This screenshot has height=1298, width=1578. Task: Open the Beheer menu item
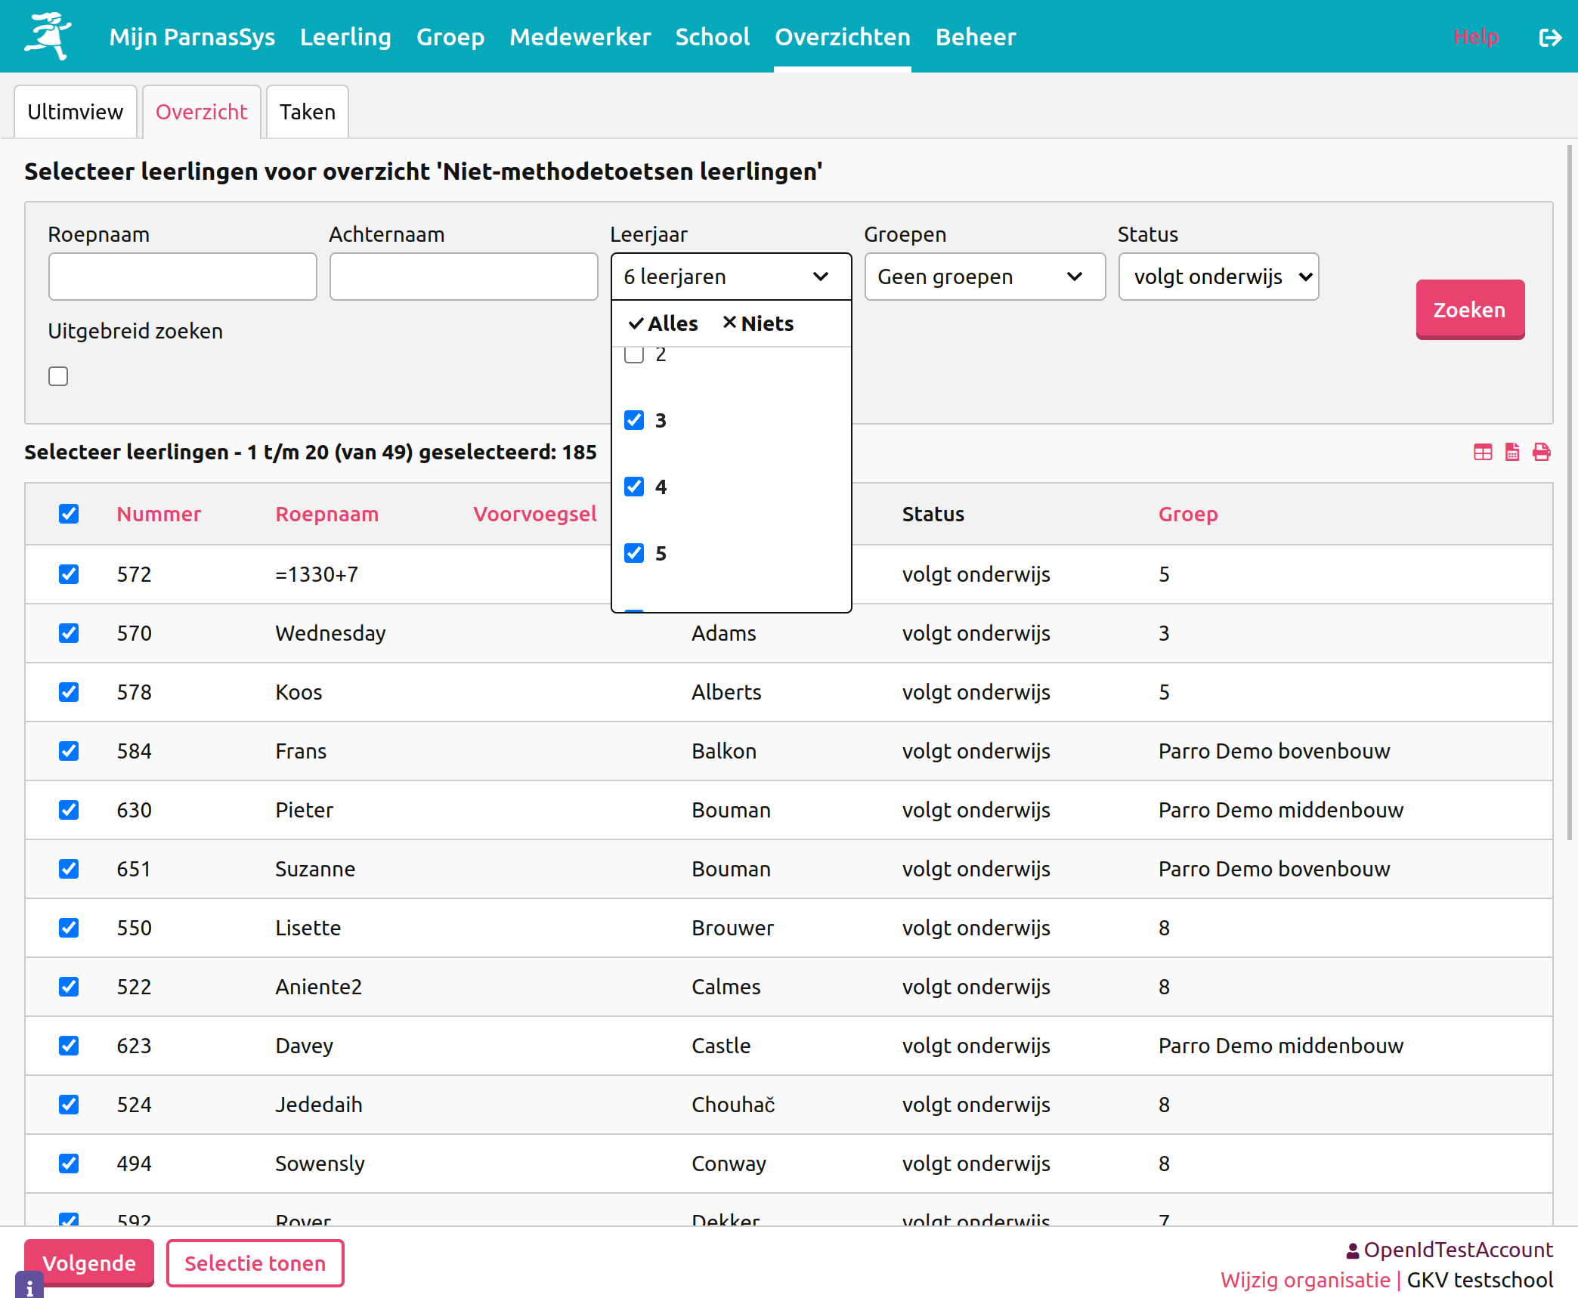pyautogui.click(x=975, y=36)
